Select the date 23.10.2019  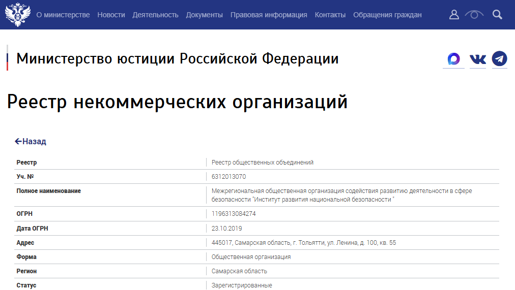tap(226, 229)
